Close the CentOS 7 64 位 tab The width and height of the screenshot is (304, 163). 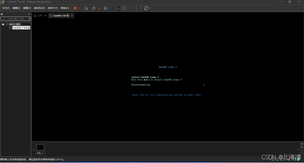click(x=72, y=16)
